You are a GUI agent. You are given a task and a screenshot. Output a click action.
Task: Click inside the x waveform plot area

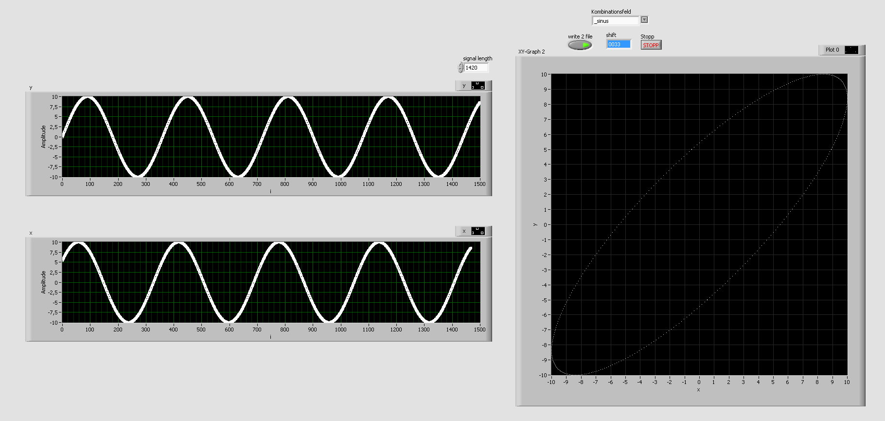[x=271, y=282]
